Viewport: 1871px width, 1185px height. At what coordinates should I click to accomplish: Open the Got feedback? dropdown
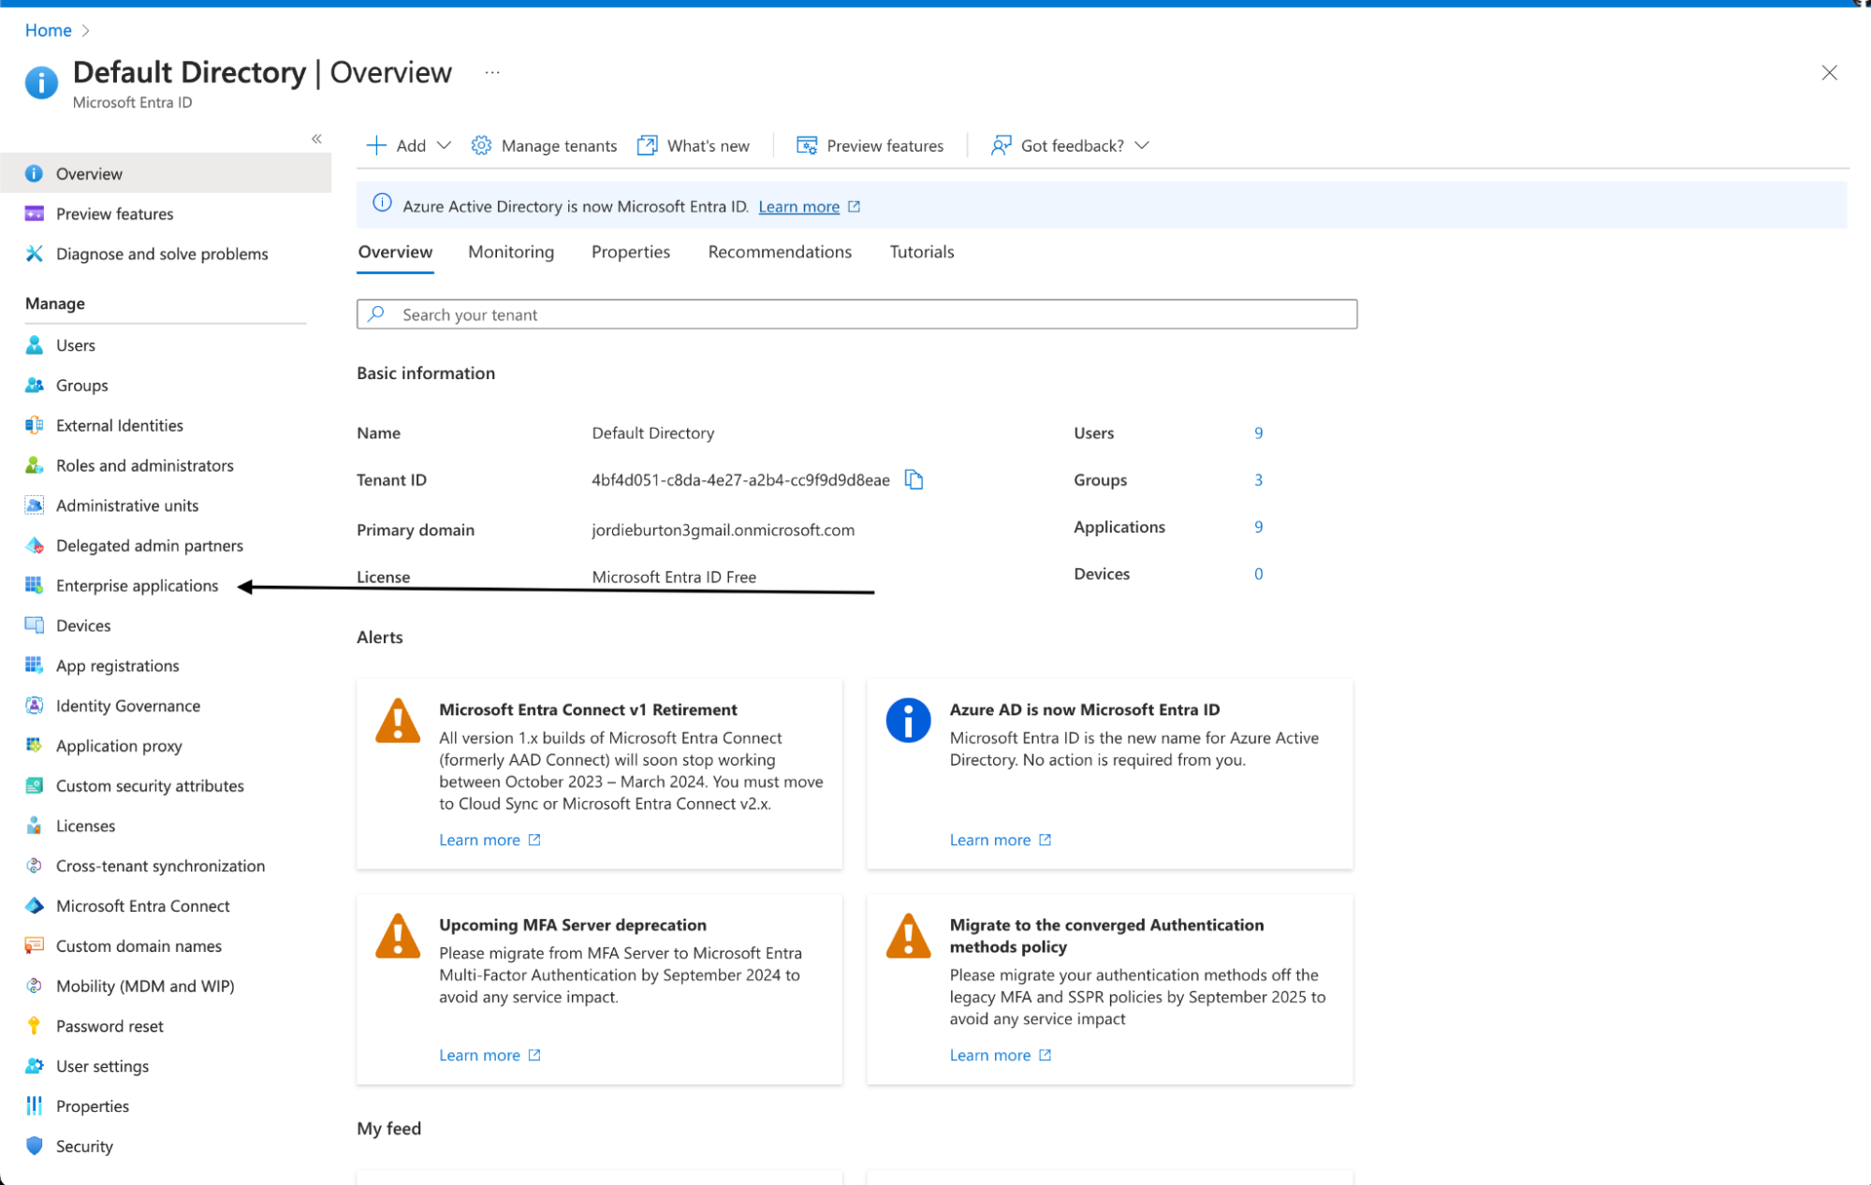click(1070, 146)
